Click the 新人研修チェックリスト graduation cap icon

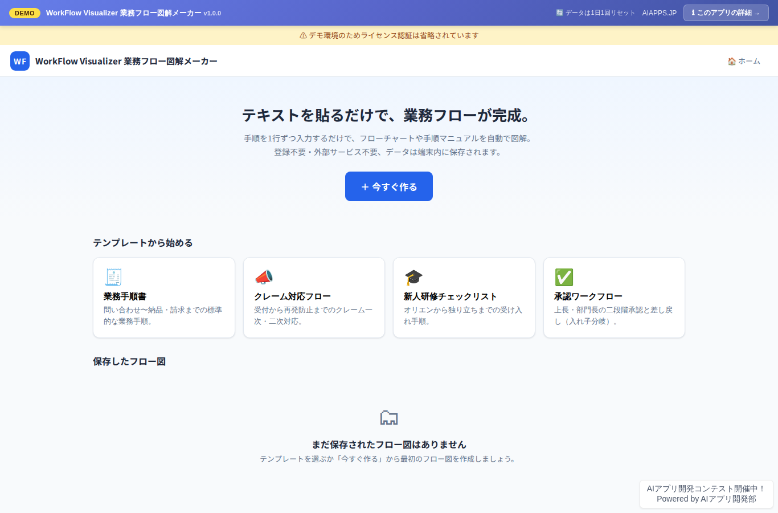pyautogui.click(x=413, y=277)
